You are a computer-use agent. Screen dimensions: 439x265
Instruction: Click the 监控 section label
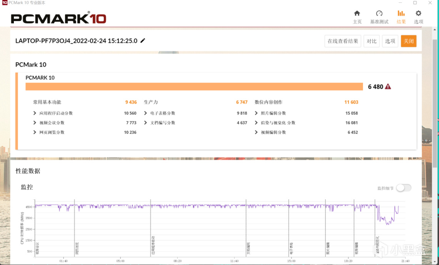tap(27, 187)
